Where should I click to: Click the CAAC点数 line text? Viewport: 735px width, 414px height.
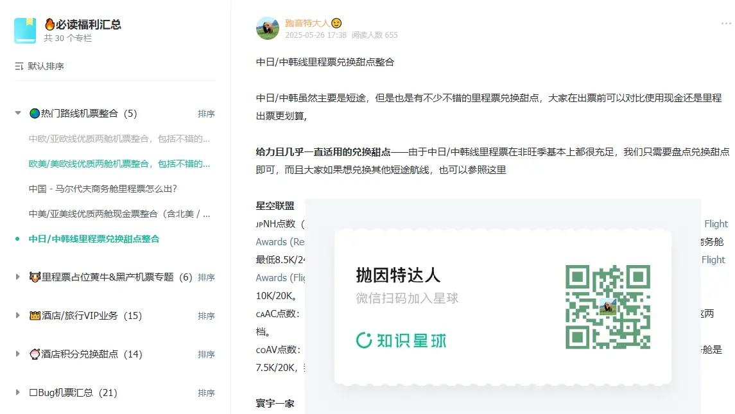[x=277, y=314]
